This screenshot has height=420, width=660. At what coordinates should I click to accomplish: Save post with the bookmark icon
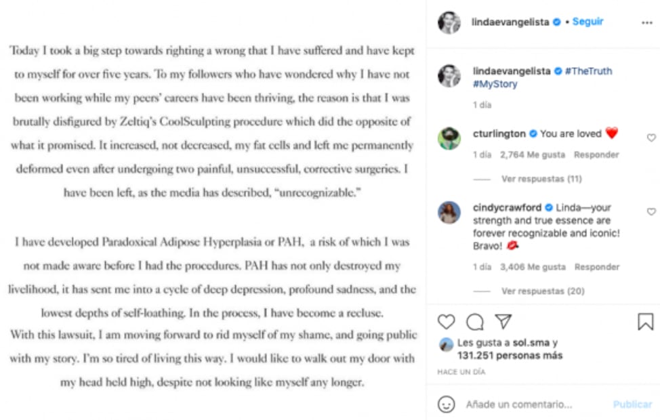[645, 321]
